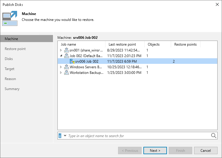Go to the Reason wizard step
The image size is (222, 158).
[x=10, y=79]
